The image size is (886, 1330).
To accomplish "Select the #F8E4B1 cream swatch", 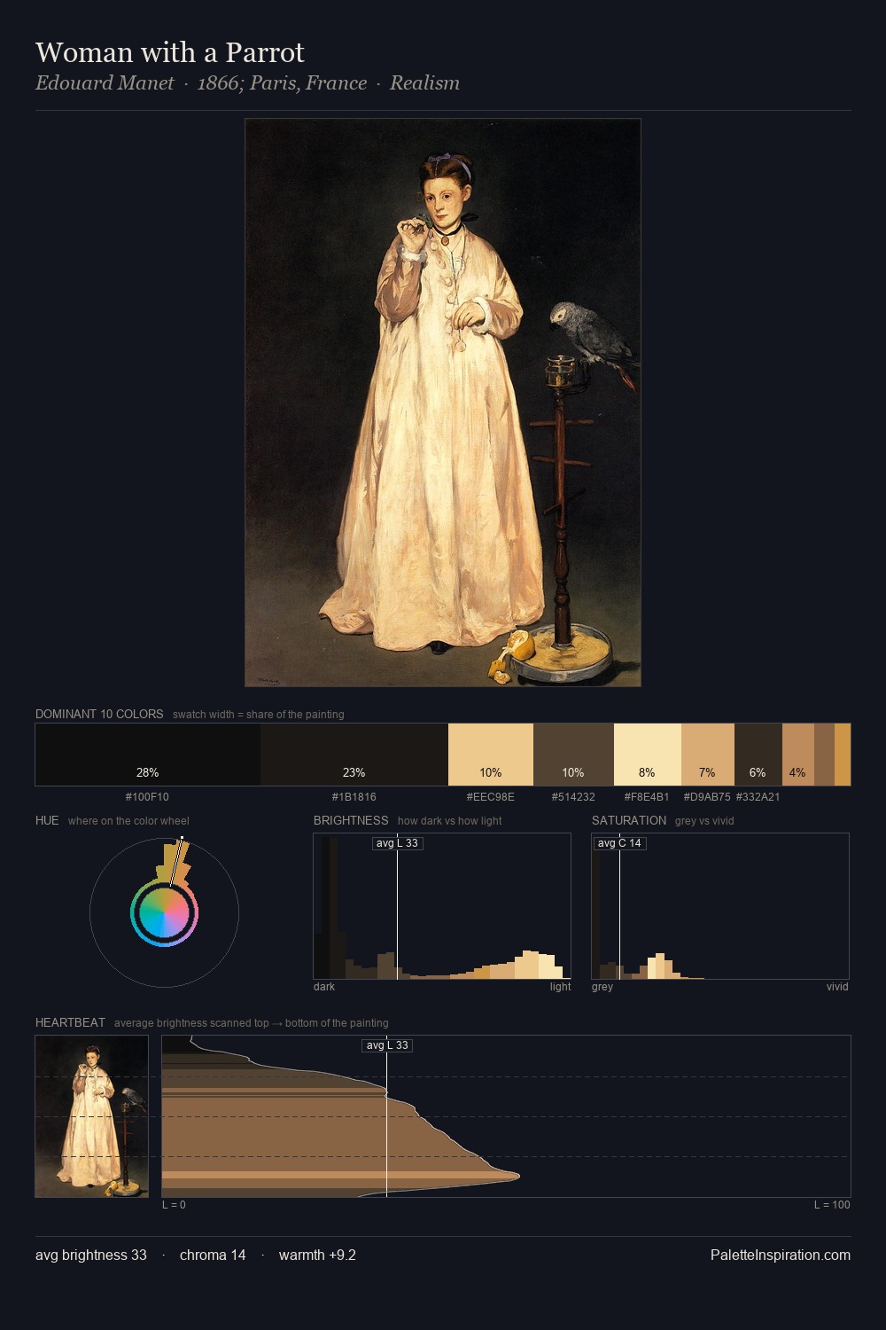I will point(648,755).
